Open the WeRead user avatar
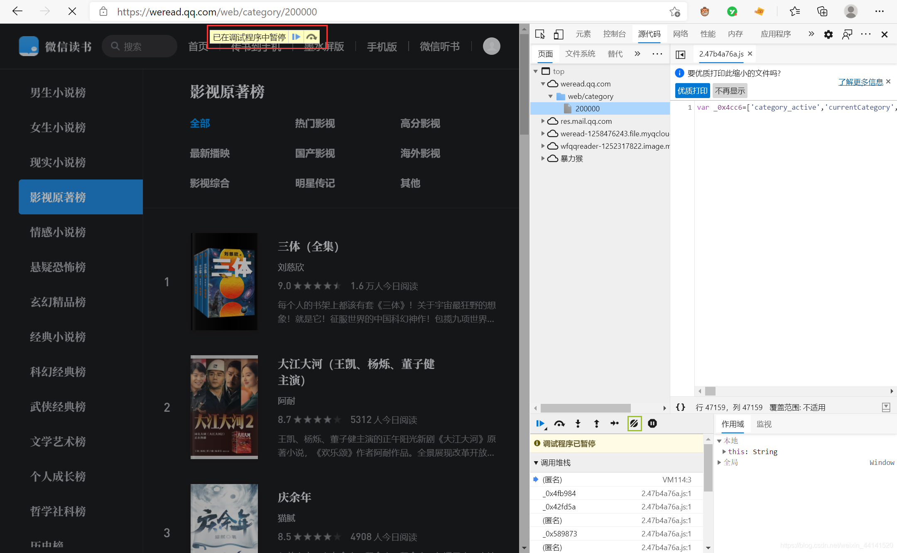 [491, 46]
